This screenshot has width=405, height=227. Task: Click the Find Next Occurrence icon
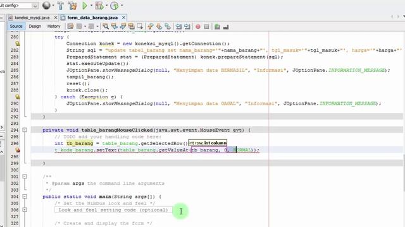[x=123, y=26]
